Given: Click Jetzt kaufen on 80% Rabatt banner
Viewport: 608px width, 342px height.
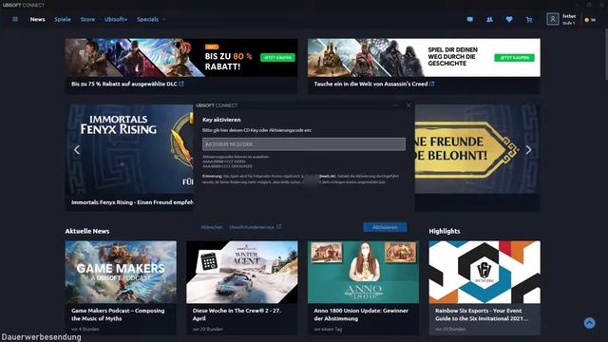Looking at the screenshot, I should 277,57.
